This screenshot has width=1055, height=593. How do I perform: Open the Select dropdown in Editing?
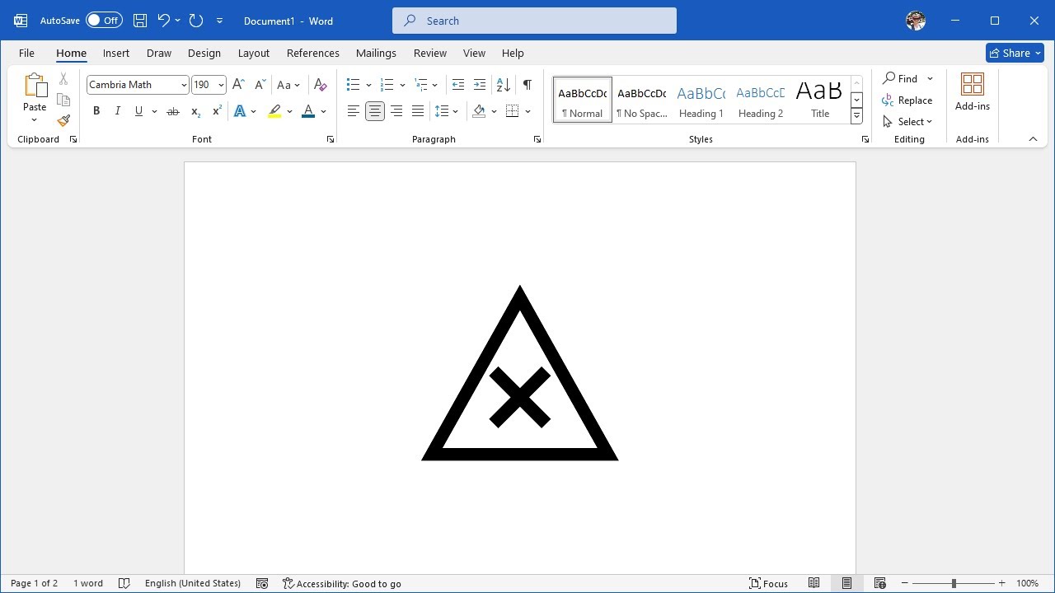pos(907,121)
